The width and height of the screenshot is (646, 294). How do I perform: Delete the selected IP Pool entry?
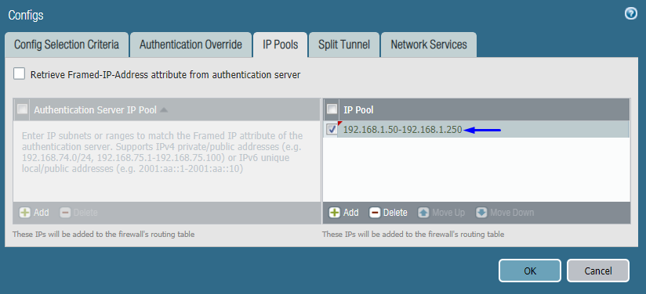click(x=388, y=213)
